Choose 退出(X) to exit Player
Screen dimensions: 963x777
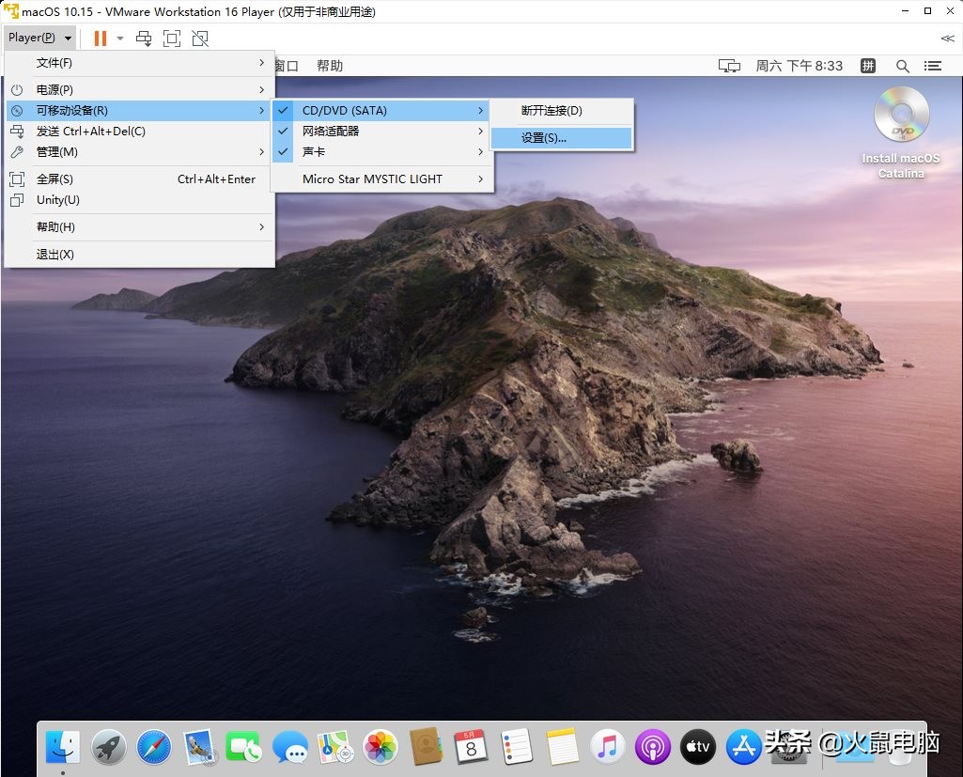[x=139, y=254]
